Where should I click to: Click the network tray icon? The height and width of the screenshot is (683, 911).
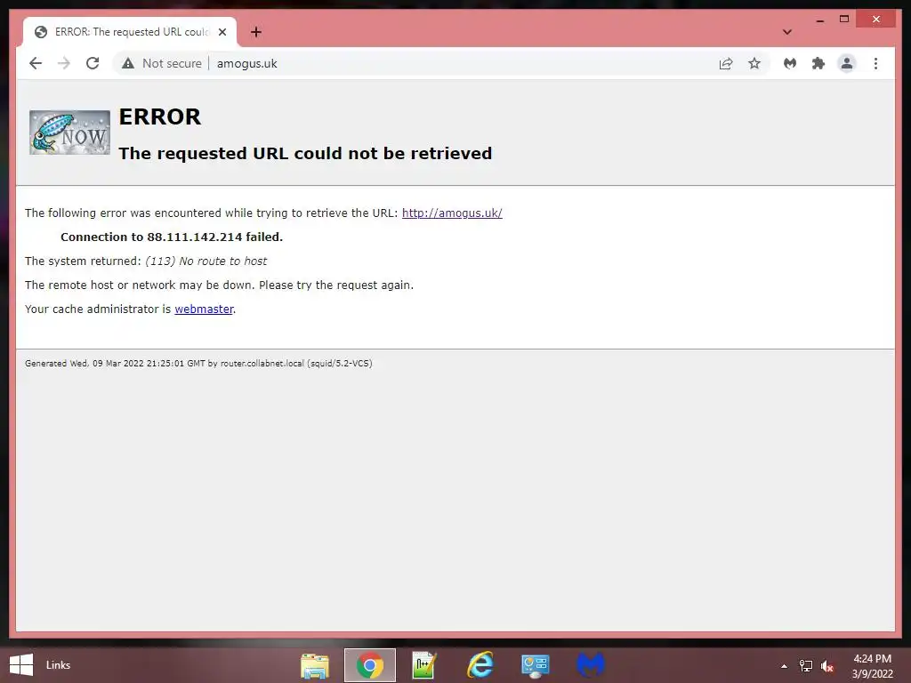point(806,666)
